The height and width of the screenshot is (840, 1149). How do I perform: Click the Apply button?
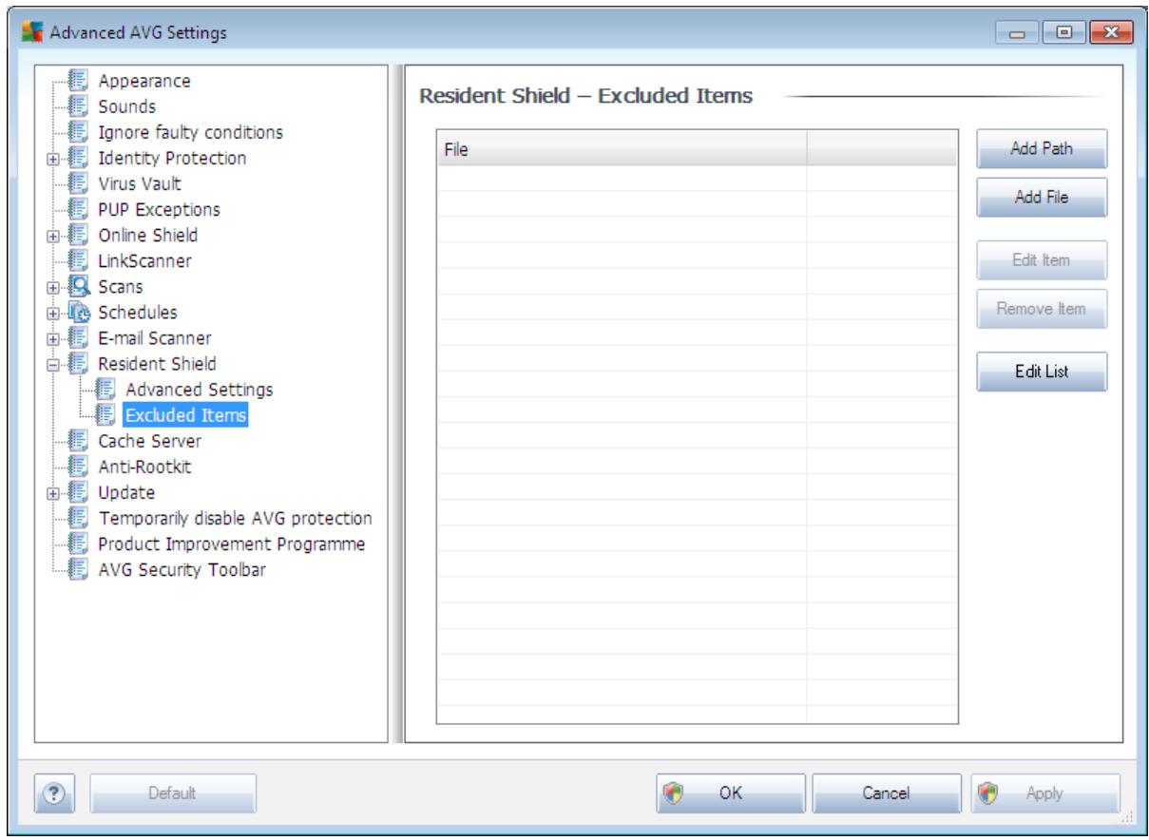click(x=1045, y=792)
